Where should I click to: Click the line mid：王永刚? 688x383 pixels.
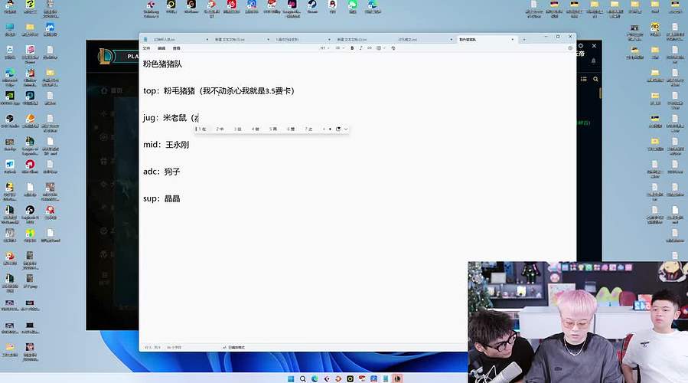coord(166,145)
